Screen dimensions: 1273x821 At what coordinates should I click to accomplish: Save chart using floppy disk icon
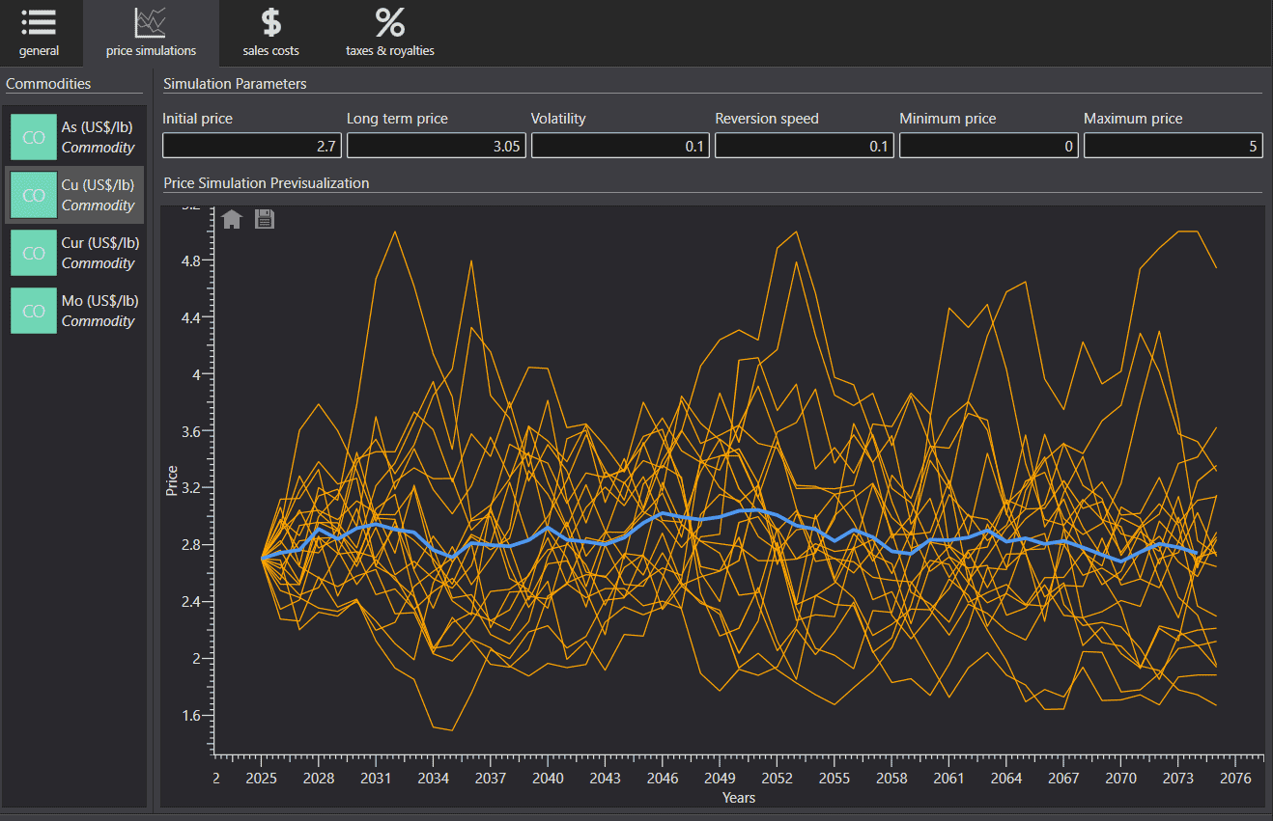265,219
